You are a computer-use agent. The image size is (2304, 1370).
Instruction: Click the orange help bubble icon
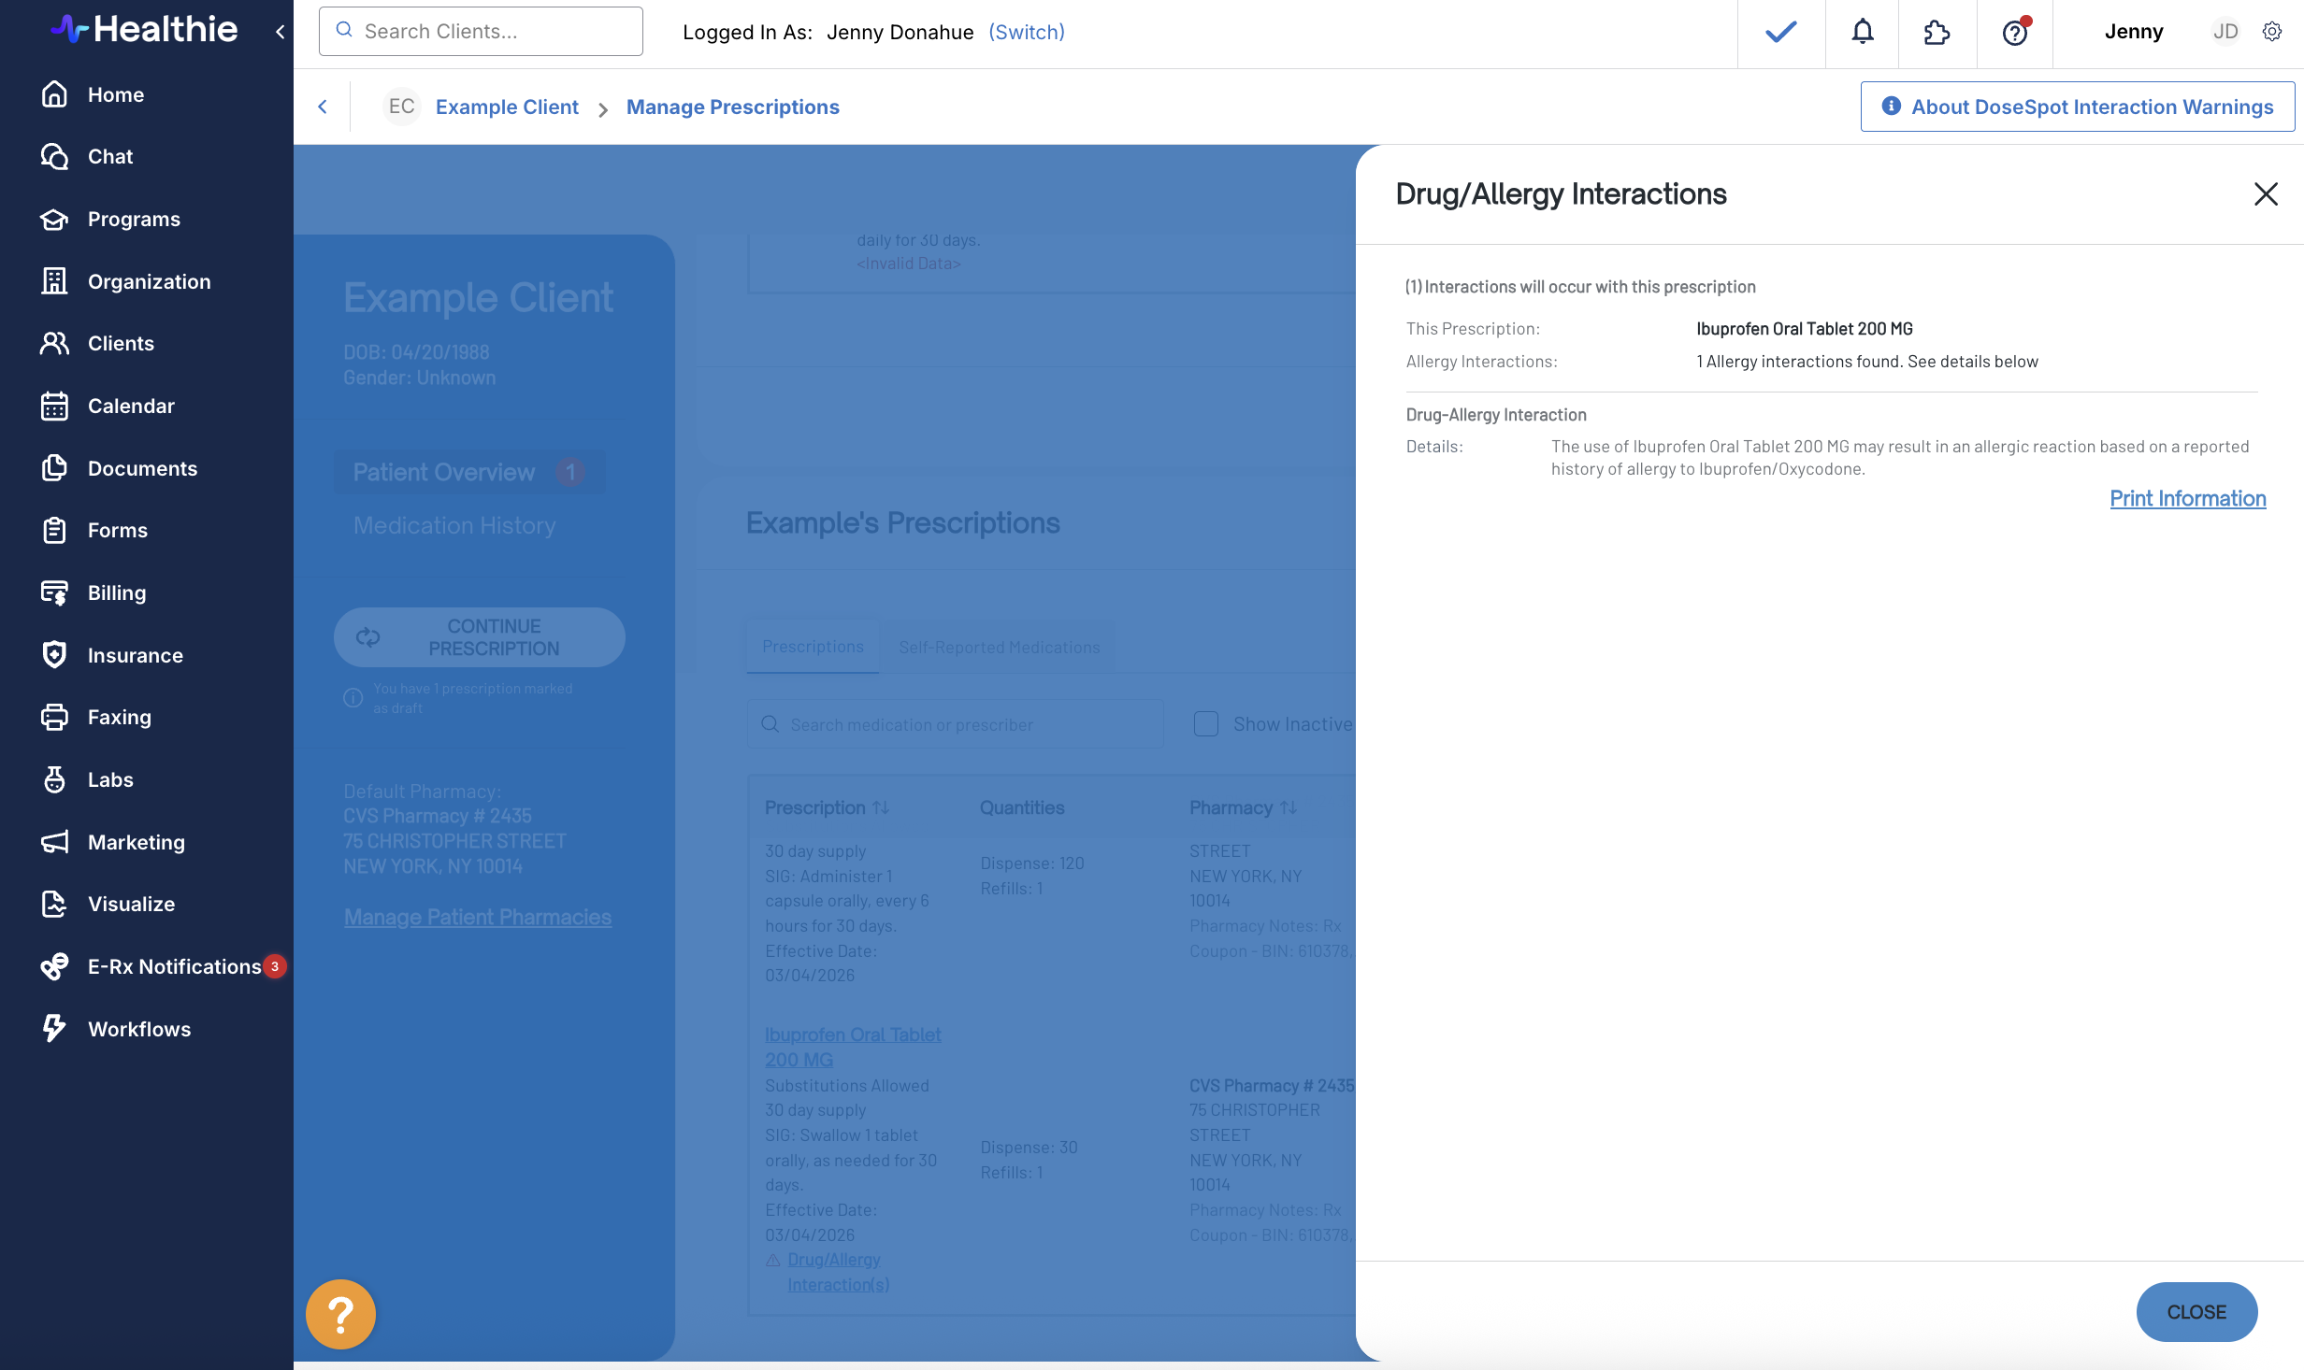pos(340,1314)
